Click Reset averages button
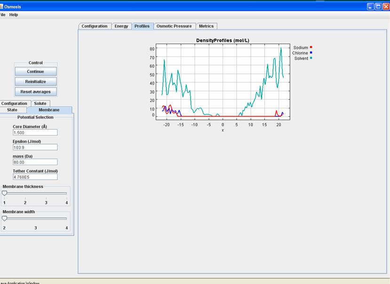 (35, 92)
